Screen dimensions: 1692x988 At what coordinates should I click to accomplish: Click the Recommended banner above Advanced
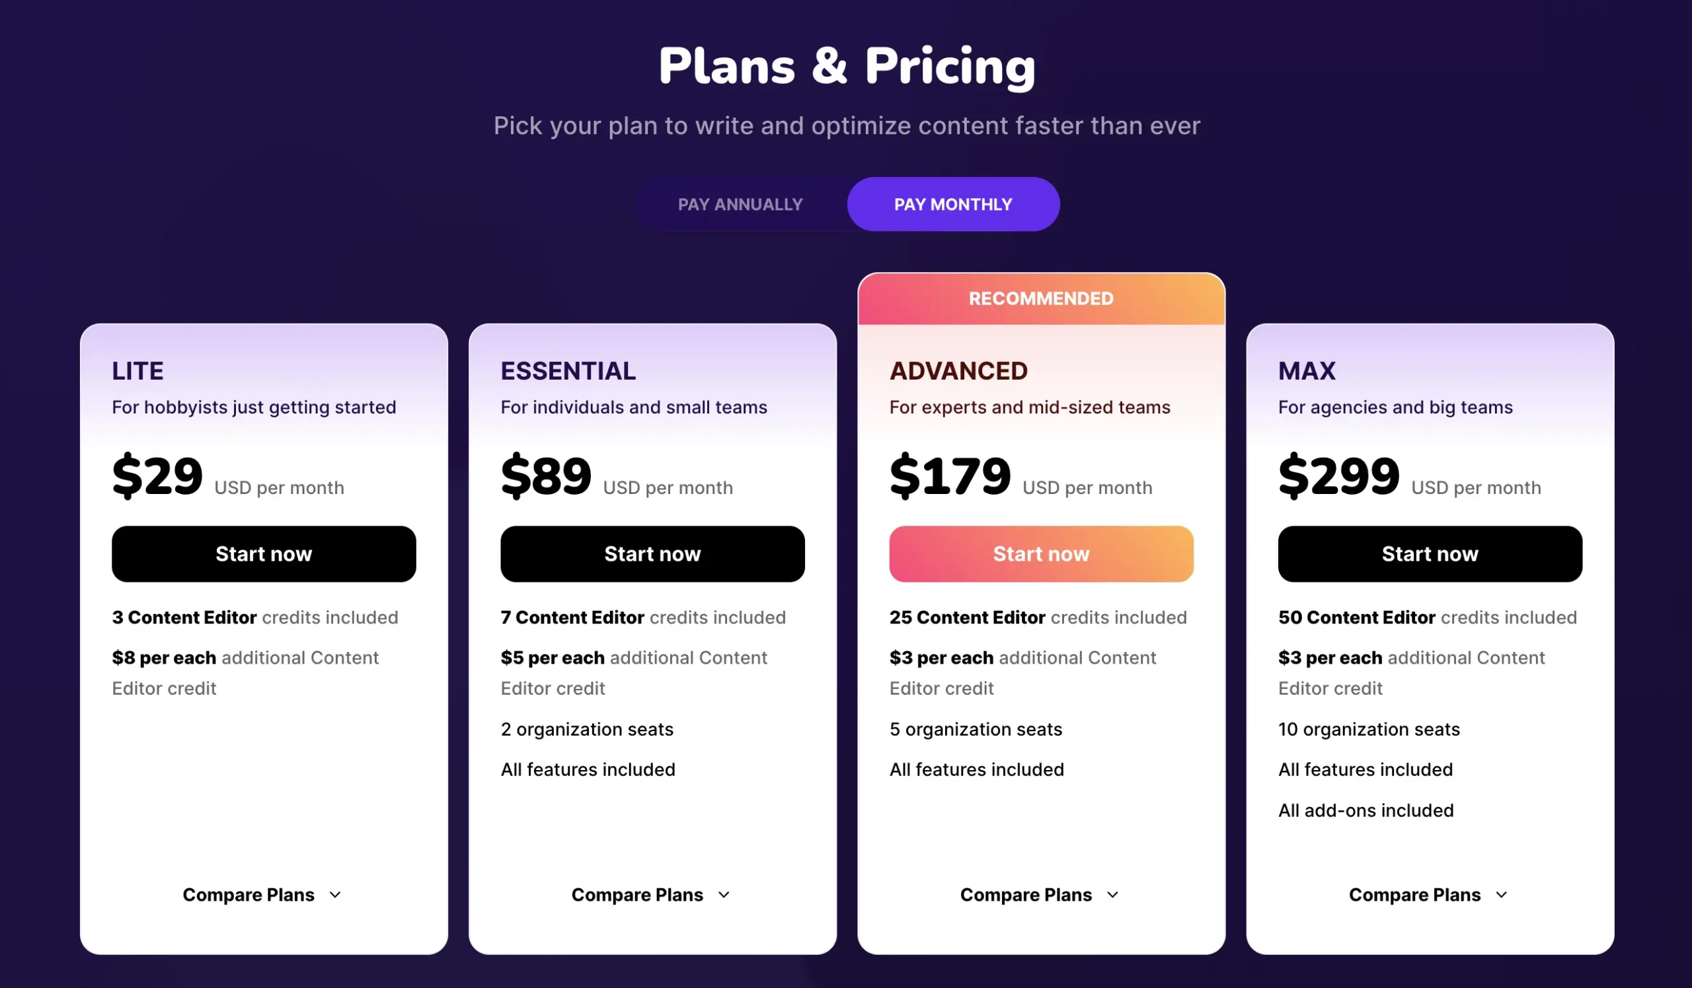pyautogui.click(x=1041, y=299)
